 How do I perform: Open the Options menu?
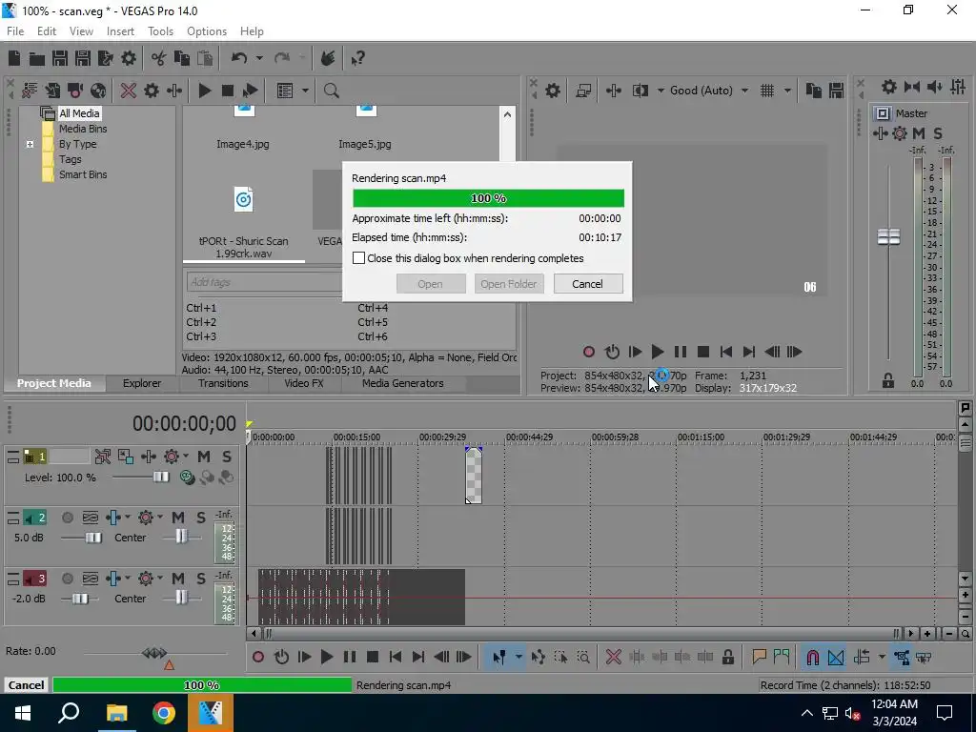[207, 31]
